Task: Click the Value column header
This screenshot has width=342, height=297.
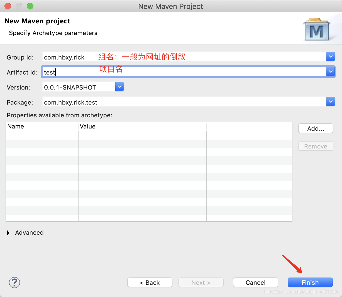Action: coord(142,127)
